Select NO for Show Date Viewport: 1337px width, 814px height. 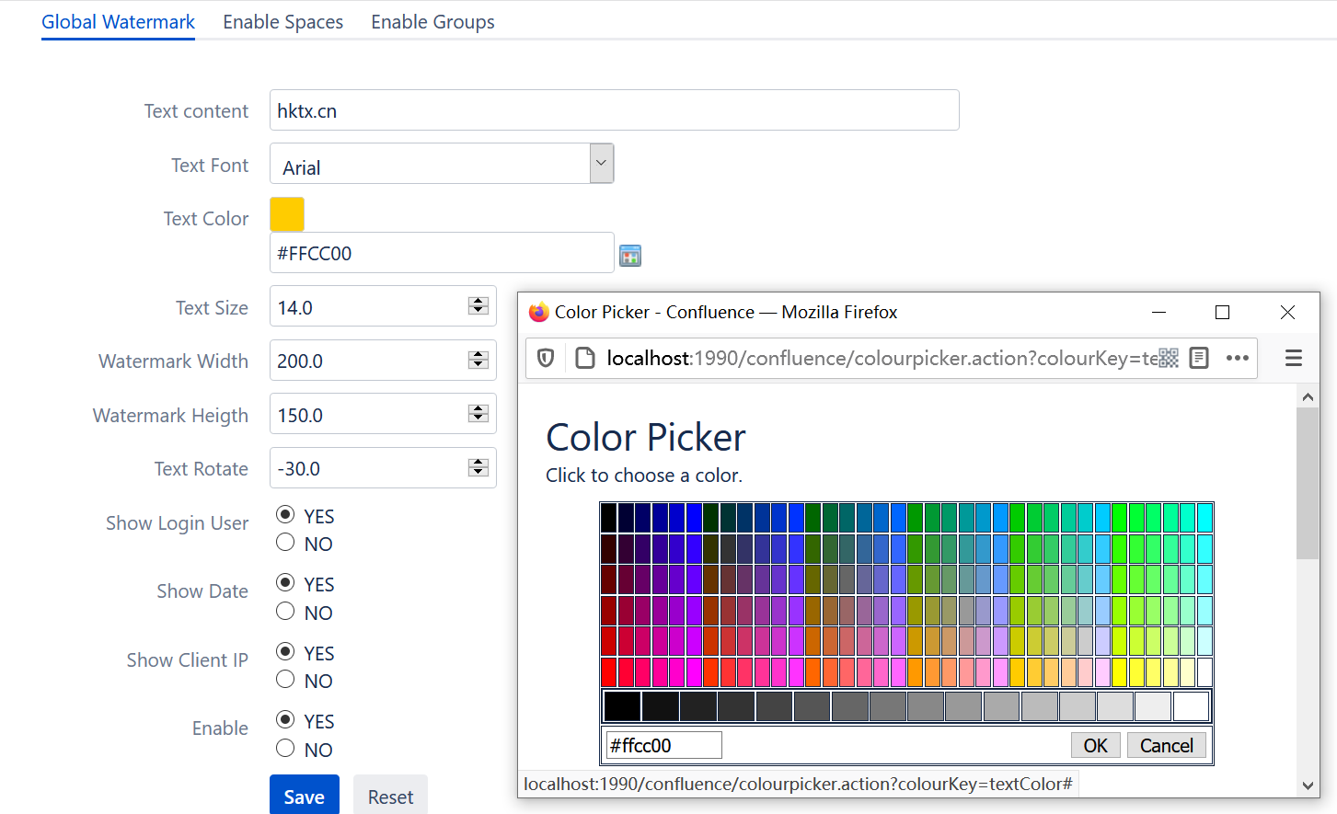[285, 612]
